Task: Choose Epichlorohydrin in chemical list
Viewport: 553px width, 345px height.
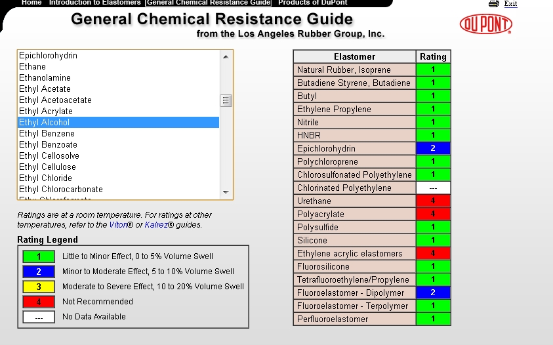Action: 48,56
